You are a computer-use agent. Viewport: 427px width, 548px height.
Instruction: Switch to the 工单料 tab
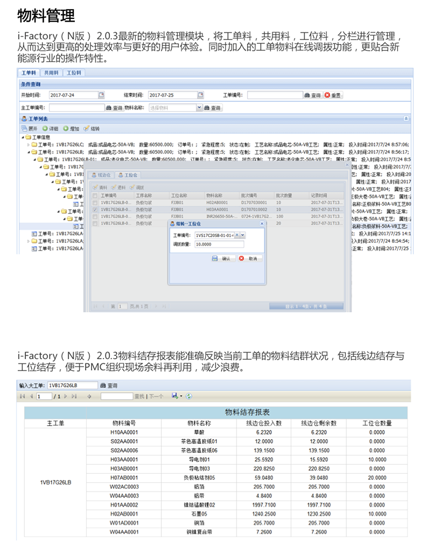tap(29, 73)
